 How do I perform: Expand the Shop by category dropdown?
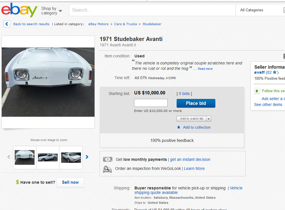pos(52,11)
